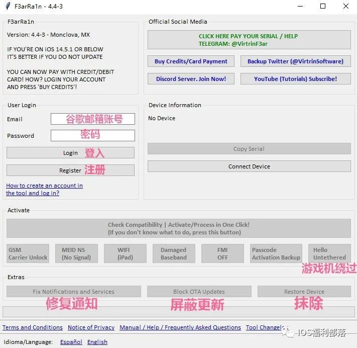
Task: Click the 'Version: 4.4-3 - Monclova, MX' text
Action: pos(48,35)
